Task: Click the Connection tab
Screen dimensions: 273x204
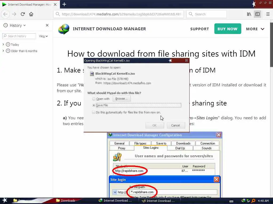Action: (207, 143)
